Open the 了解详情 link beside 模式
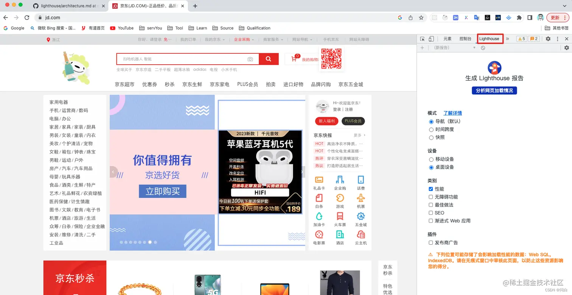The height and width of the screenshot is (295, 572). 452,113
